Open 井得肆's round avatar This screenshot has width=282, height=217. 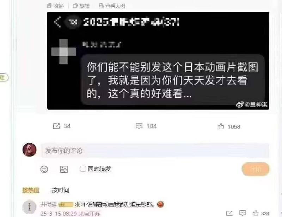coord(29,207)
